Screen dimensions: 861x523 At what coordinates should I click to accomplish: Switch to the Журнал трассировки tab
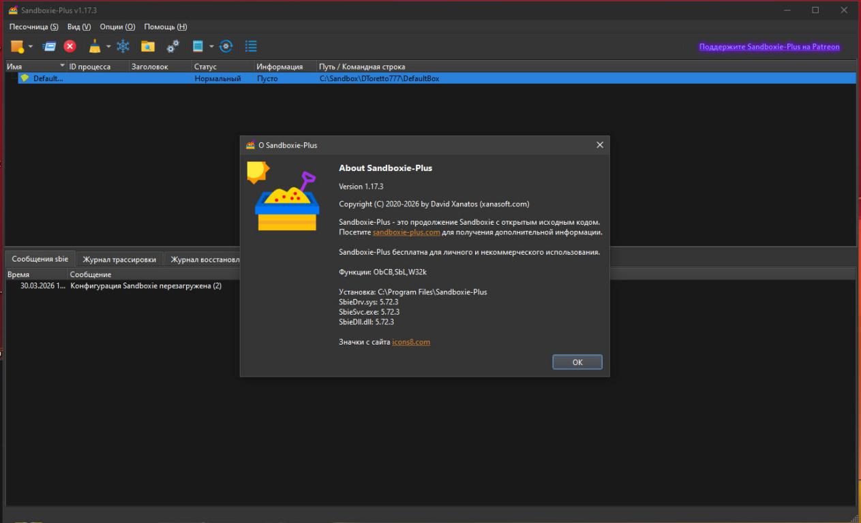(119, 259)
